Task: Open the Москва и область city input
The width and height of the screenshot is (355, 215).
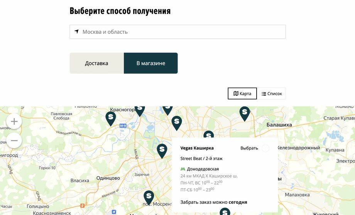Action: (x=177, y=32)
